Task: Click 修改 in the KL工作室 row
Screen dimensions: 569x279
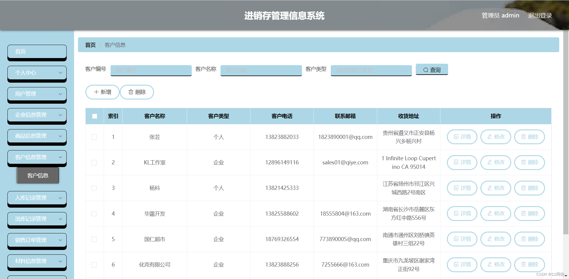Action: [496, 162]
